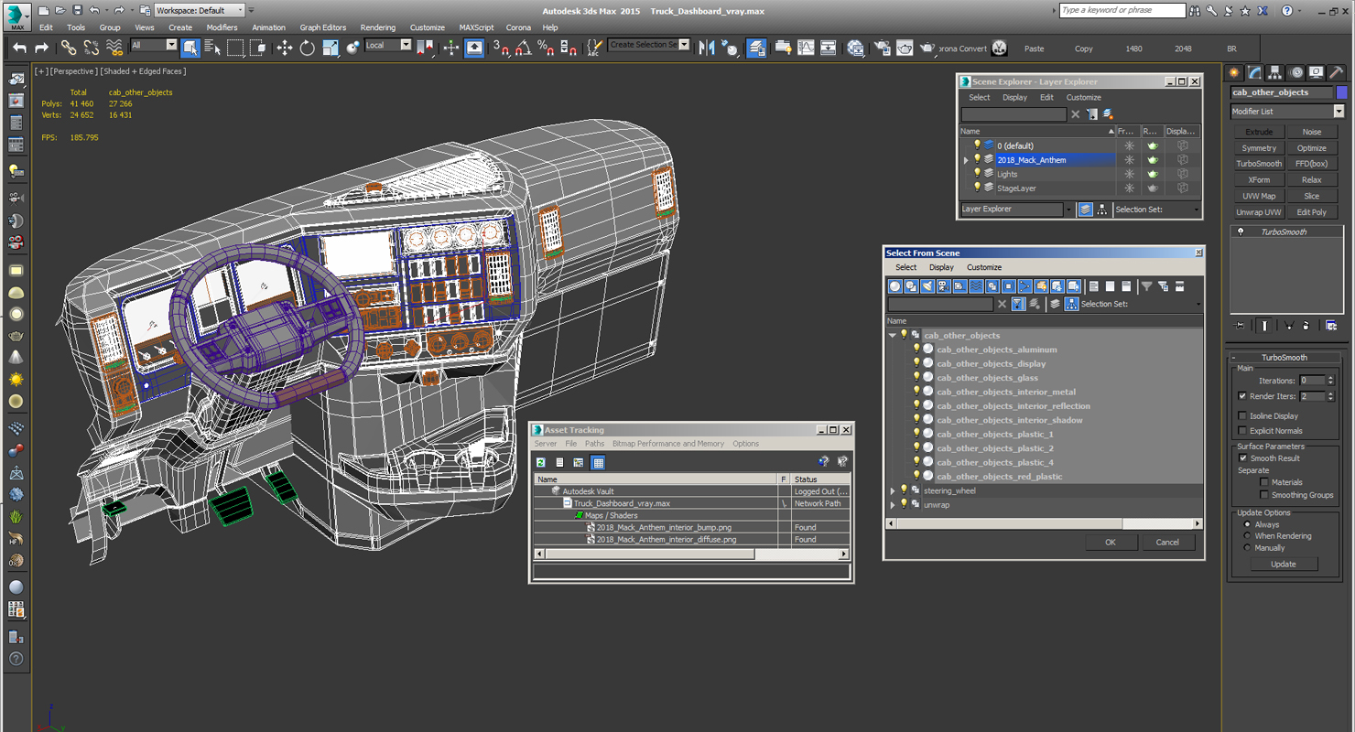The height and width of the screenshot is (732, 1355).
Task: Select the Always update option
Action: tap(1247, 524)
